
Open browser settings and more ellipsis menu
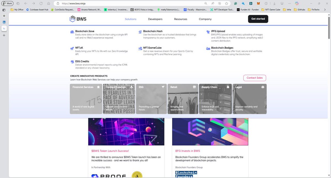coord(289,4)
